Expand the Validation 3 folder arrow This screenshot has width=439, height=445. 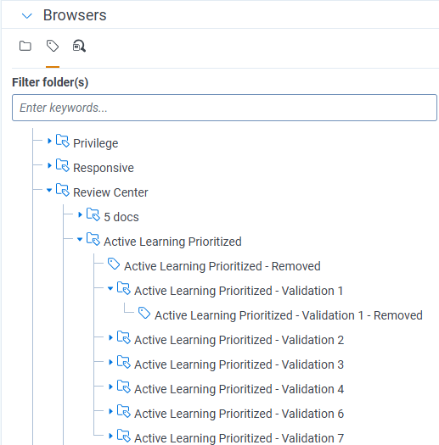111,362
